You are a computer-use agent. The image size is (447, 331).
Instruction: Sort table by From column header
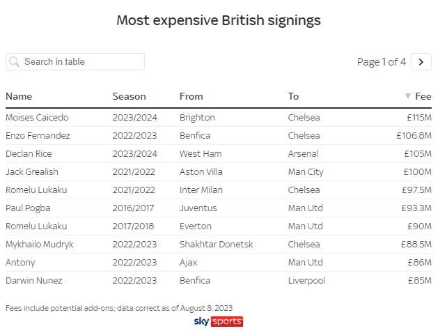click(191, 96)
